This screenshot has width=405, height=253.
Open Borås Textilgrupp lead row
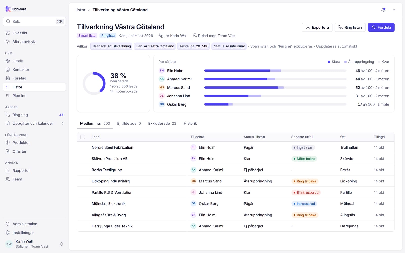tap(235, 170)
